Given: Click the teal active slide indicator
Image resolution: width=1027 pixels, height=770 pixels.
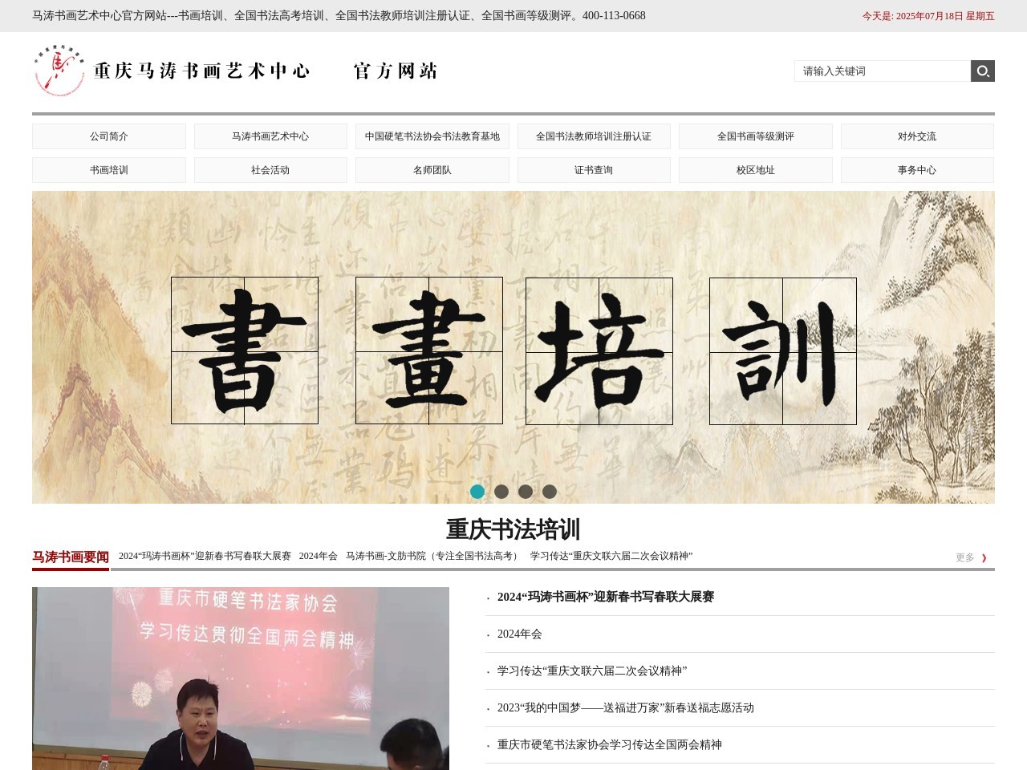Looking at the screenshot, I should pos(478,490).
